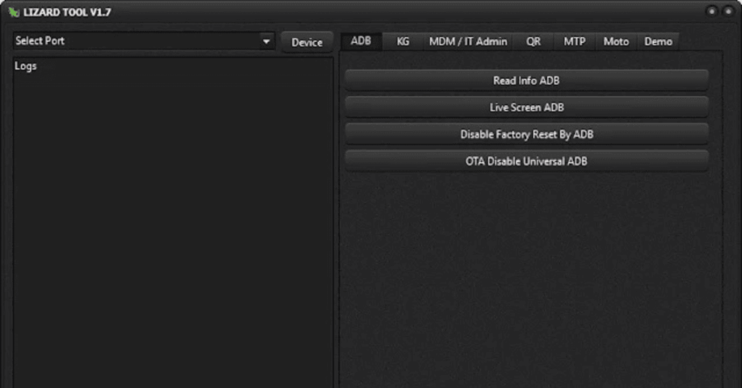The height and width of the screenshot is (388, 742).
Task: Click the Device button
Action: point(307,42)
